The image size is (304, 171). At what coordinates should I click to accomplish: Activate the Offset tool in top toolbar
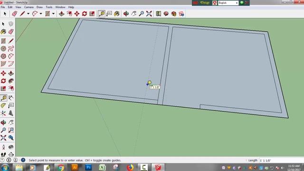point(69,14)
